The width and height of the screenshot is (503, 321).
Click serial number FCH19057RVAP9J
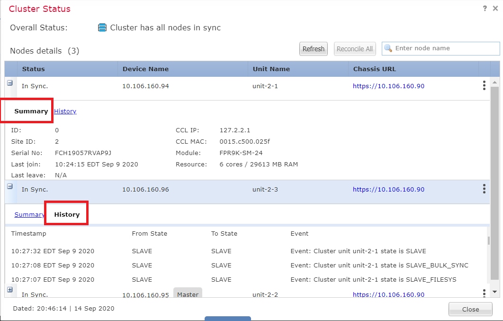pos(83,153)
